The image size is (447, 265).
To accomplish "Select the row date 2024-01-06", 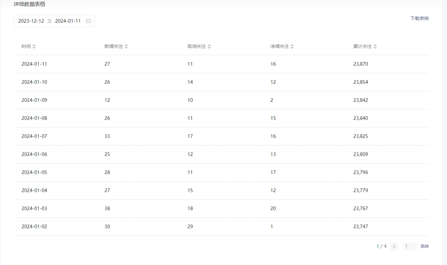I will [x=34, y=154].
